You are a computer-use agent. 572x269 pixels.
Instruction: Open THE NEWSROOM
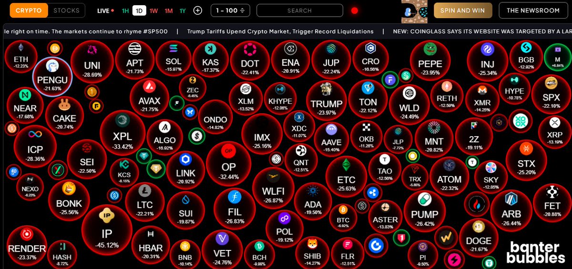click(x=532, y=10)
